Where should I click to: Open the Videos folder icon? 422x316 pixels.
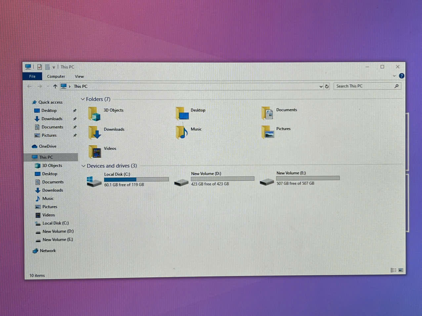coord(95,152)
